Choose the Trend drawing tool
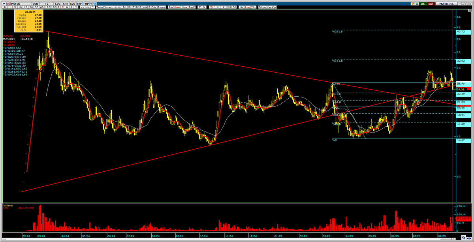The height and width of the screenshot is (242, 474). point(100,7)
